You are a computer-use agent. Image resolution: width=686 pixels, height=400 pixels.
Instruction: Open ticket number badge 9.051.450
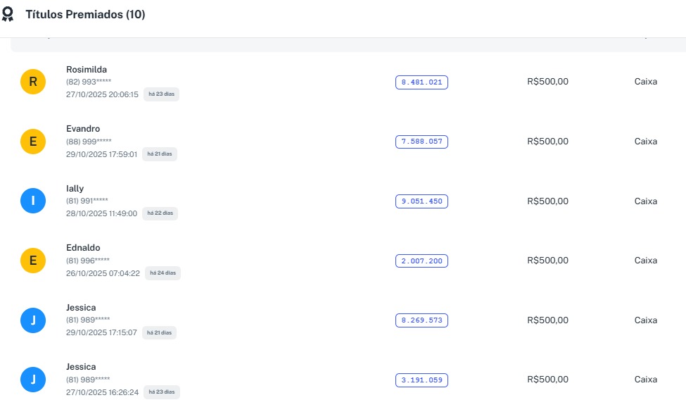[x=421, y=201]
